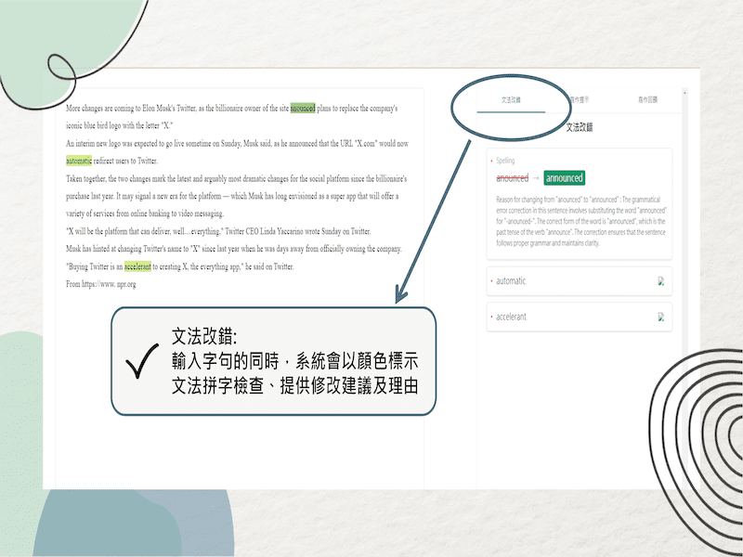Open the 寫作回饋 tab

646,98
